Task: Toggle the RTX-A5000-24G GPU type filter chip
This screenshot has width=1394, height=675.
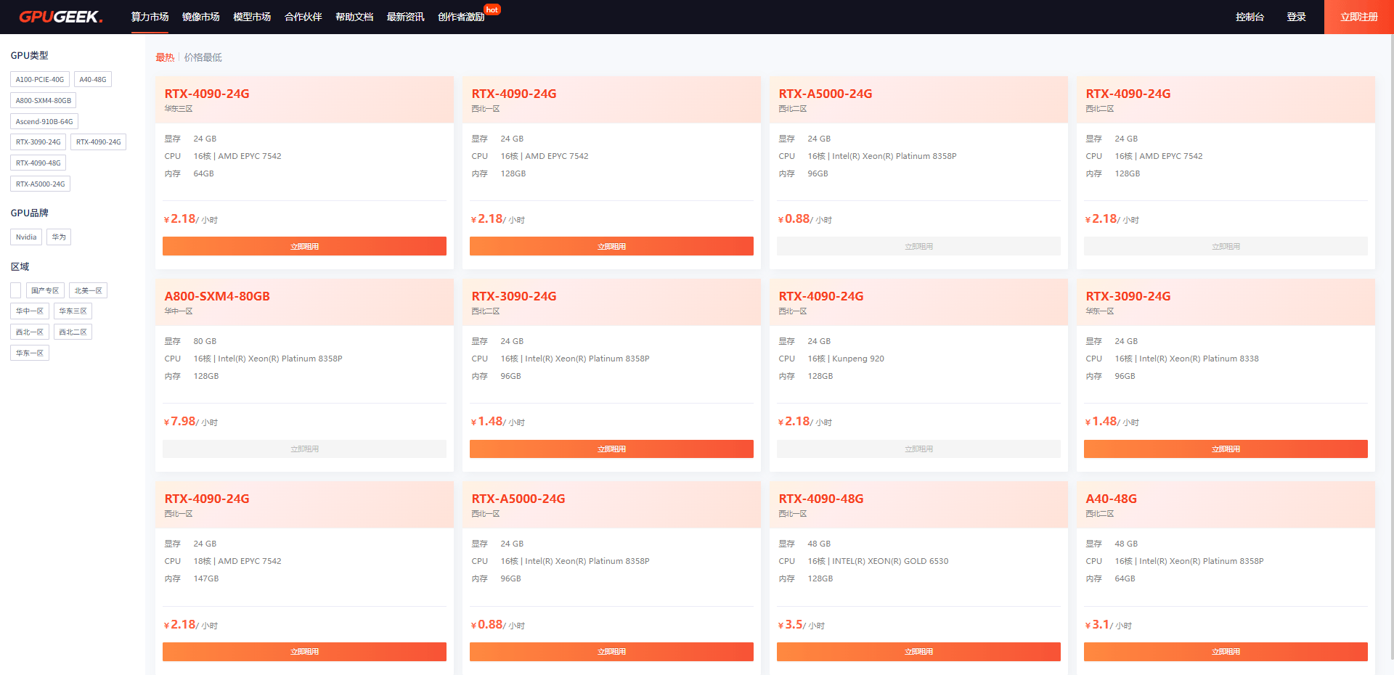Action: tap(41, 184)
